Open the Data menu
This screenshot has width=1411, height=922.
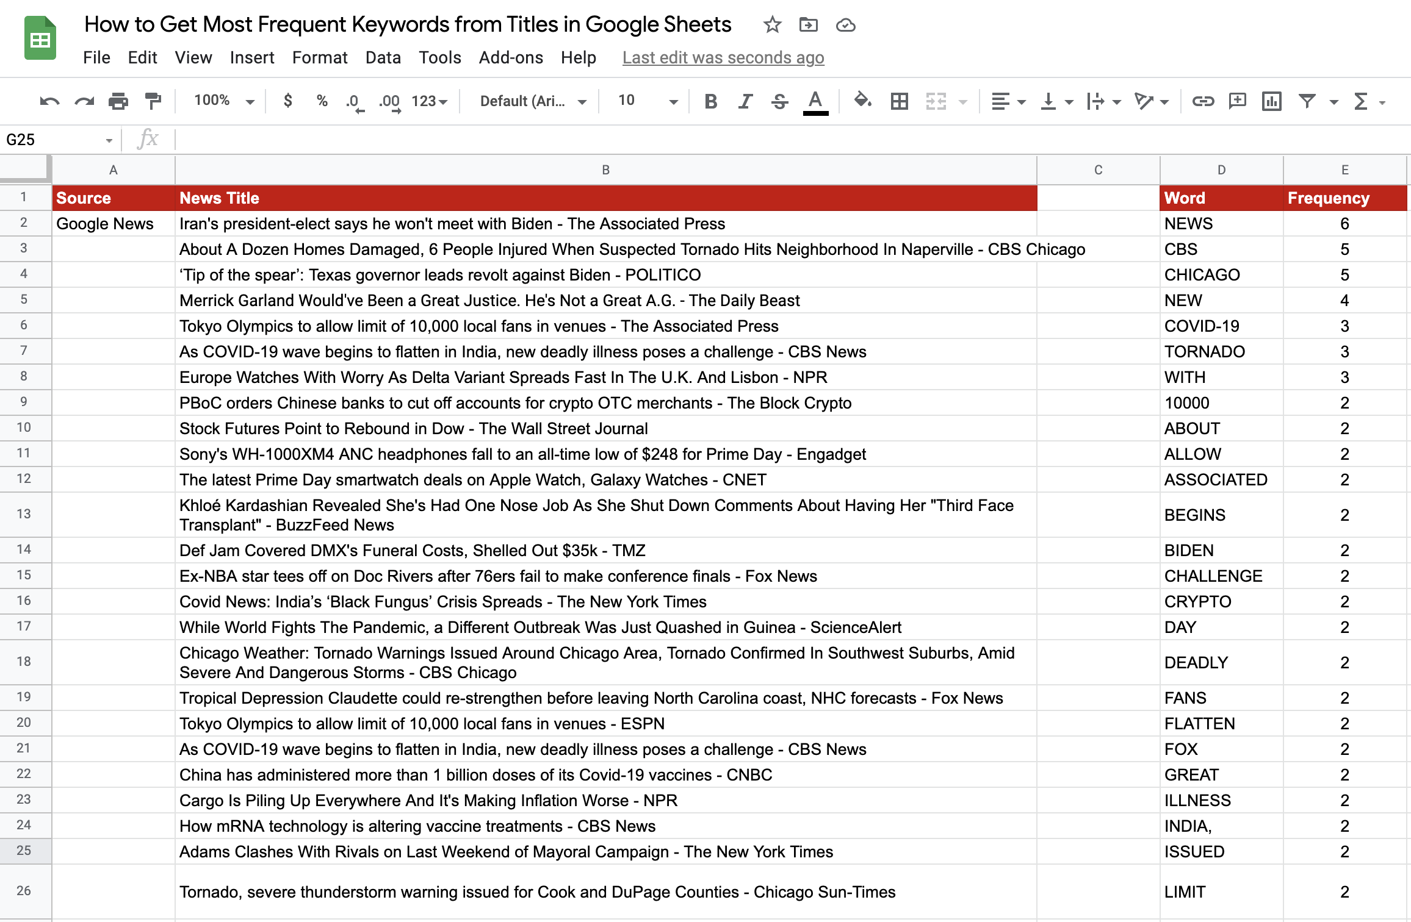tap(383, 58)
